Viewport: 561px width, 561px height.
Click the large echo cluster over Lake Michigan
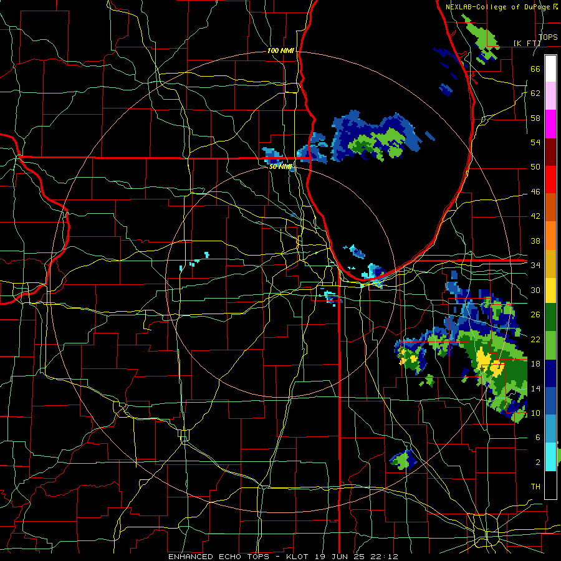point(376,137)
